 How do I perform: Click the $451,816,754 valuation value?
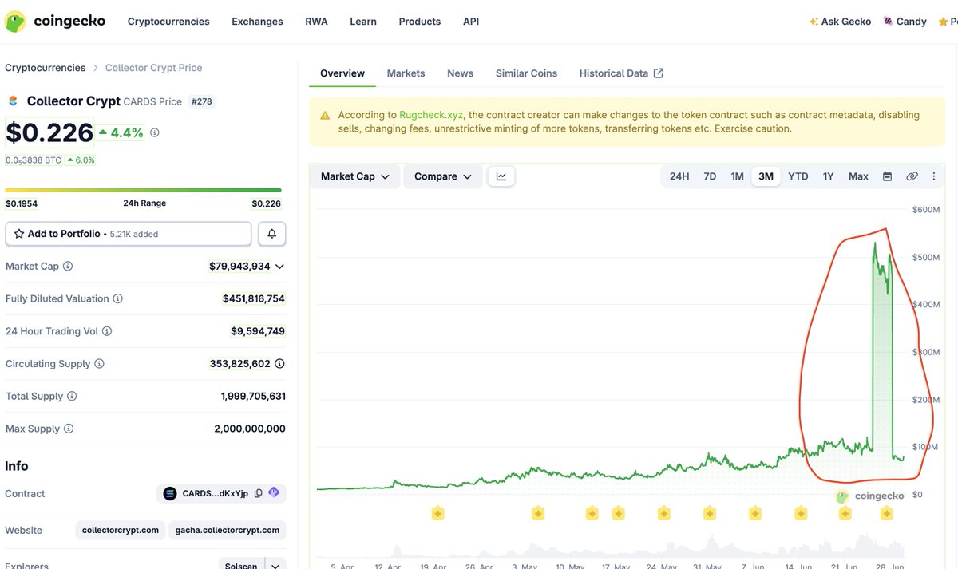point(254,298)
